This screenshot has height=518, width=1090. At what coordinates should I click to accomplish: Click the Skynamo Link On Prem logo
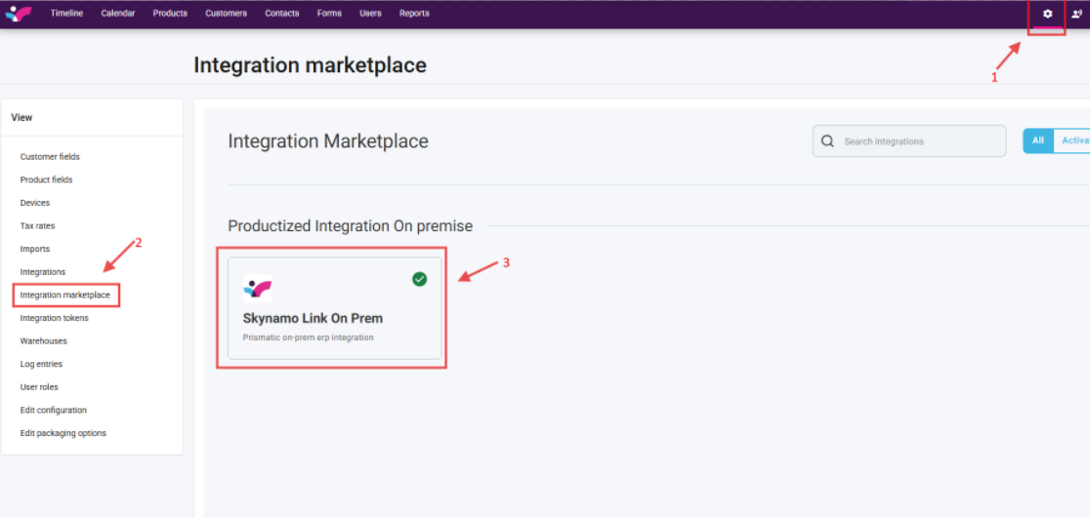pos(258,289)
